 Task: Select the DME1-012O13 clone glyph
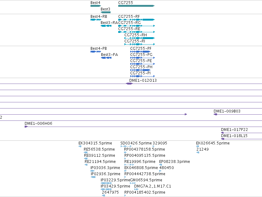click(x=129, y=84)
